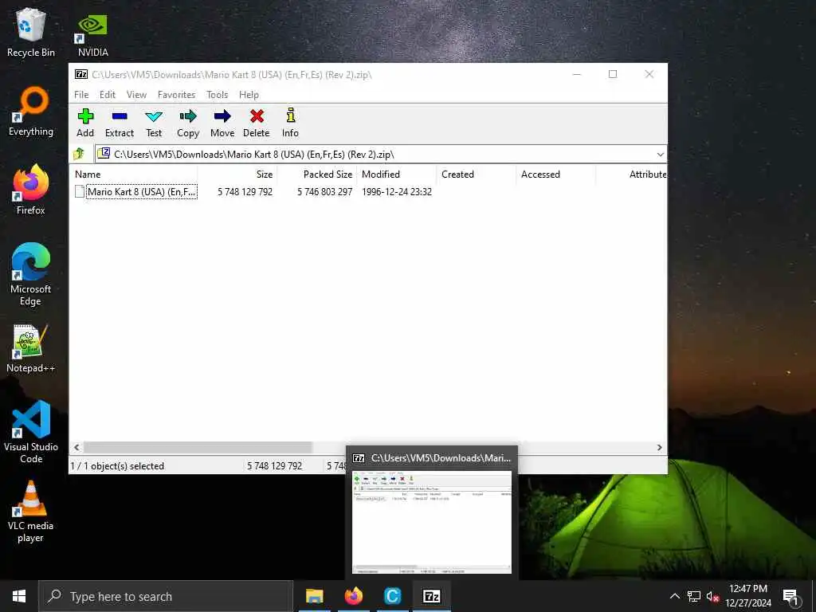Open VLC media player desktop icon
The width and height of the screenshot is (816, 612).
tap(31, 512)
